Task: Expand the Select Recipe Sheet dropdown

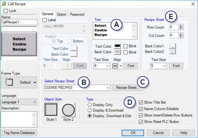Action: click(x=108, y=88)
